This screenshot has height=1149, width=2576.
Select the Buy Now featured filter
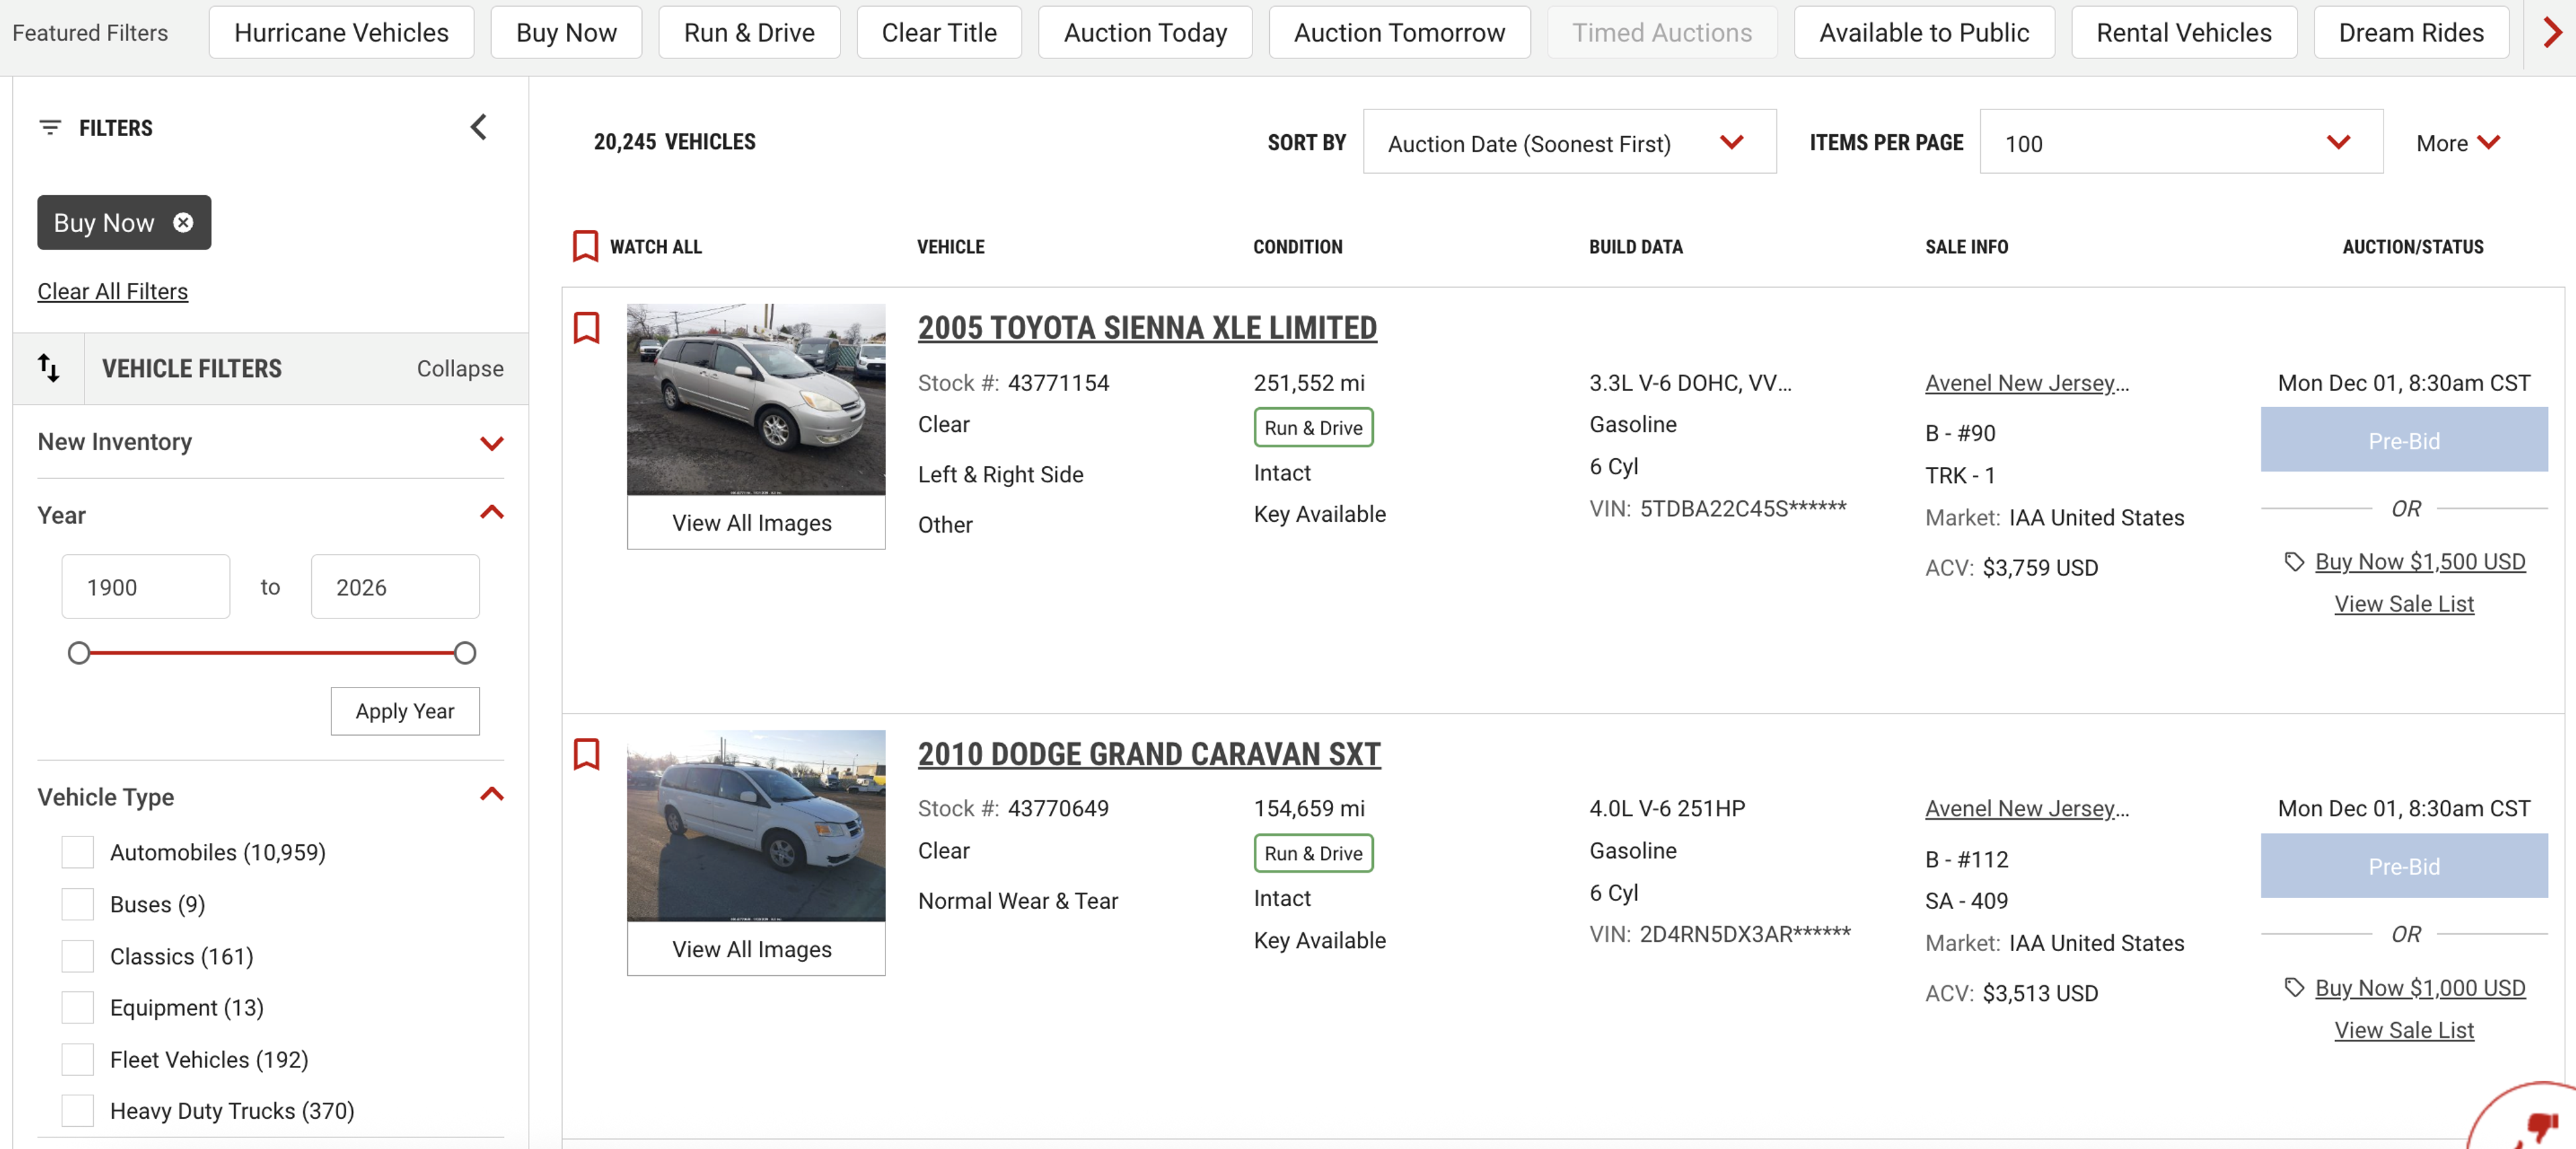point(566,33)
